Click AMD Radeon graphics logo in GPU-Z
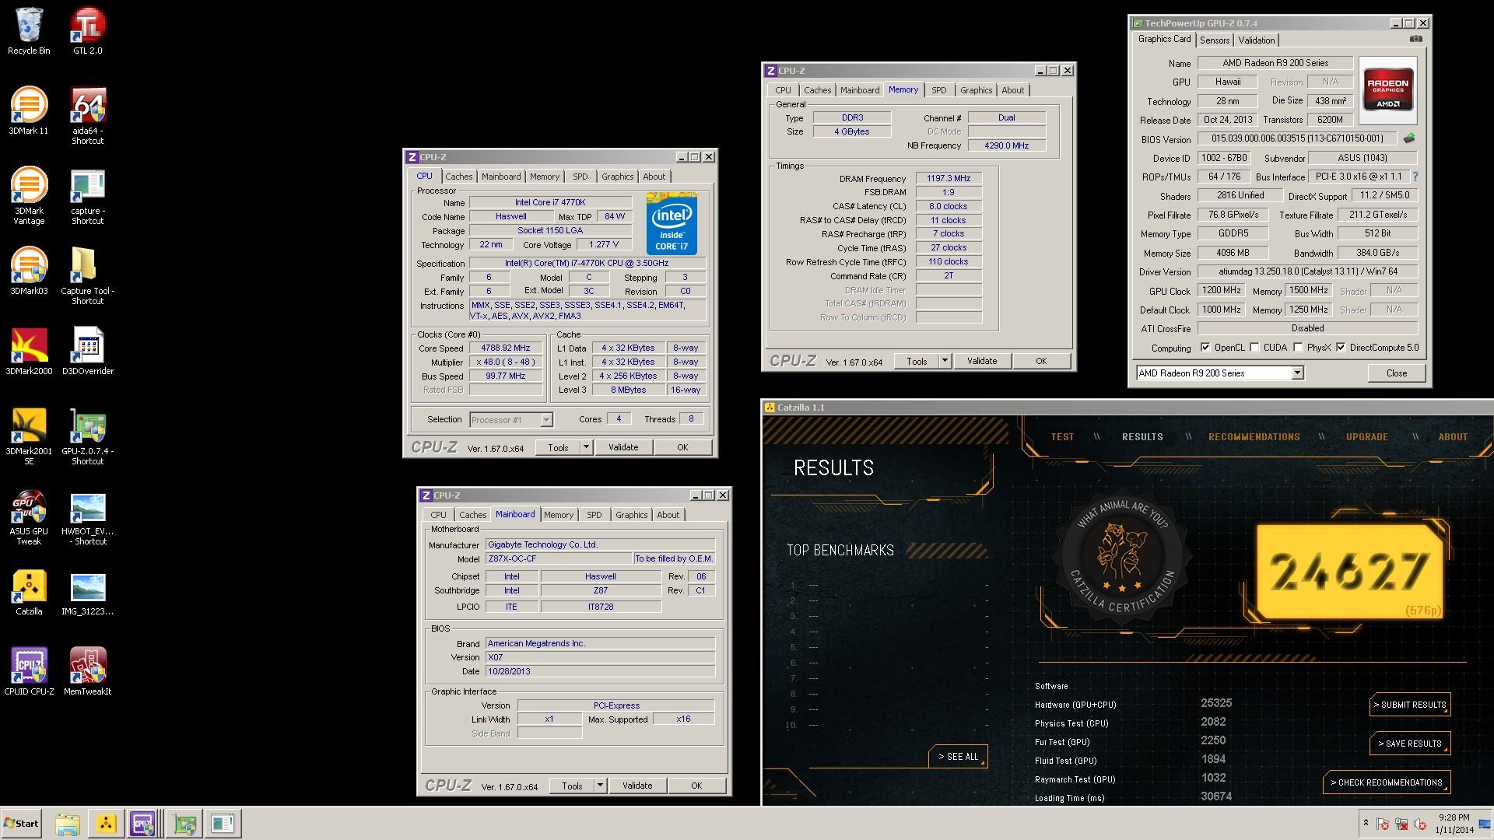 pos(1388,90)
